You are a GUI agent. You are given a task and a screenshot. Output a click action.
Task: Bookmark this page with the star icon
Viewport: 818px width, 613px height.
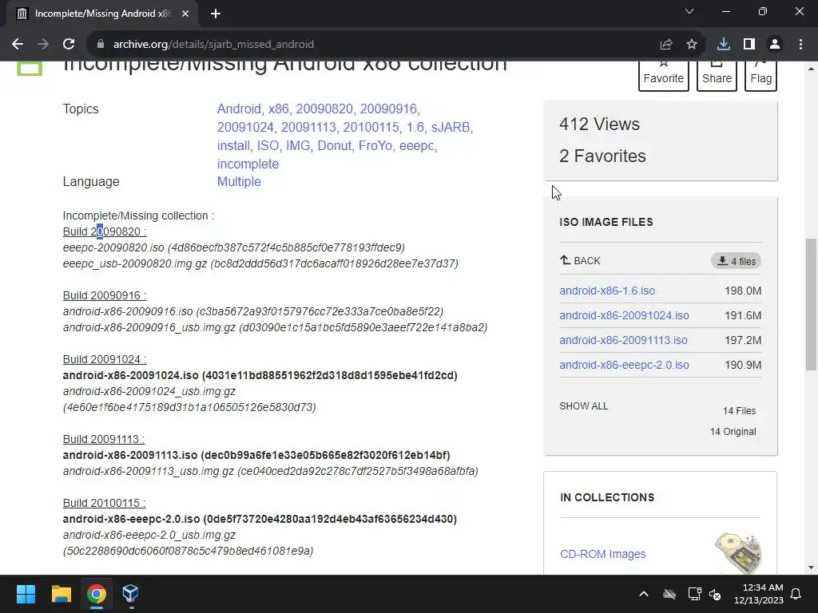pyautogui.click(x=691, y=45)
